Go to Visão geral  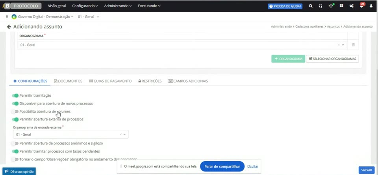[57, 6]
